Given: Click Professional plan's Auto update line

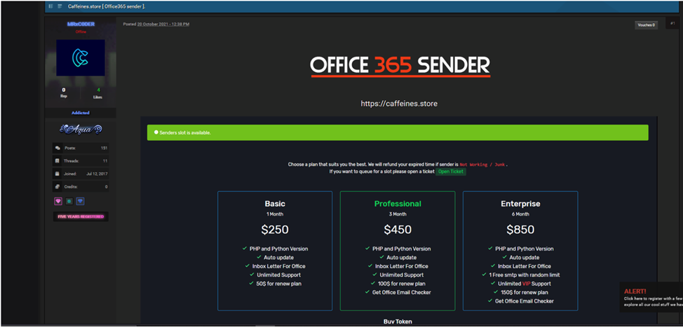Looking at the screenshot, I should point(401,258).
